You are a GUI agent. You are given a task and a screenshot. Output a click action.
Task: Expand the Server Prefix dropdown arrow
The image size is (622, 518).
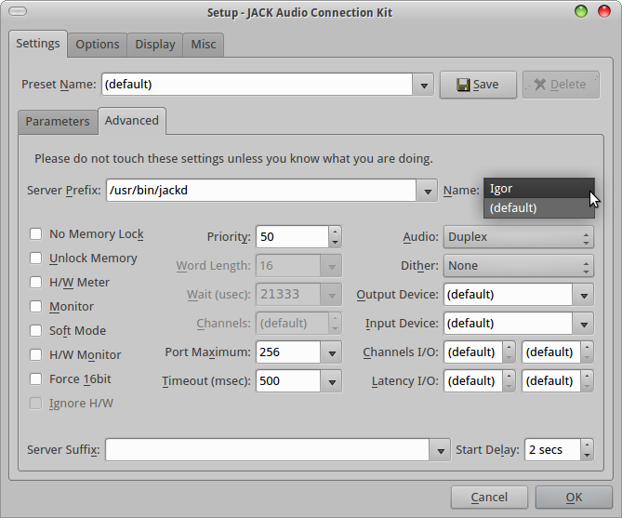click(x=428, y=191)
